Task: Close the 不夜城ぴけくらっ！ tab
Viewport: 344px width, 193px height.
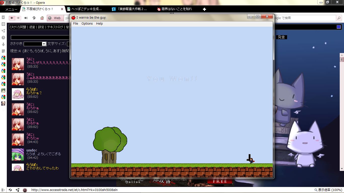Action: 62,9
